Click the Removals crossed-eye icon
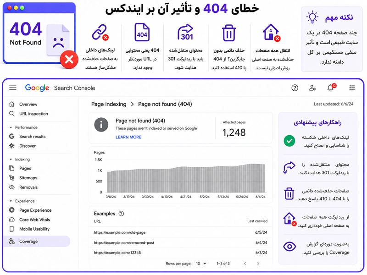 [12, 187]
